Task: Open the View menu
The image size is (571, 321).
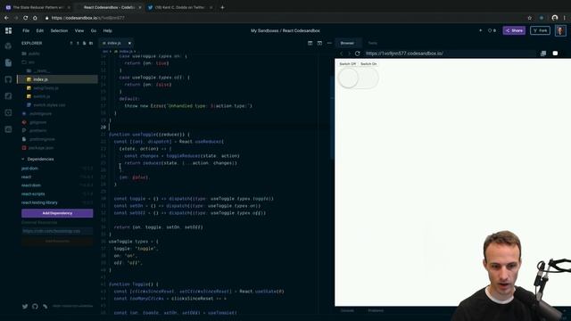Action: tap(79, 30)
